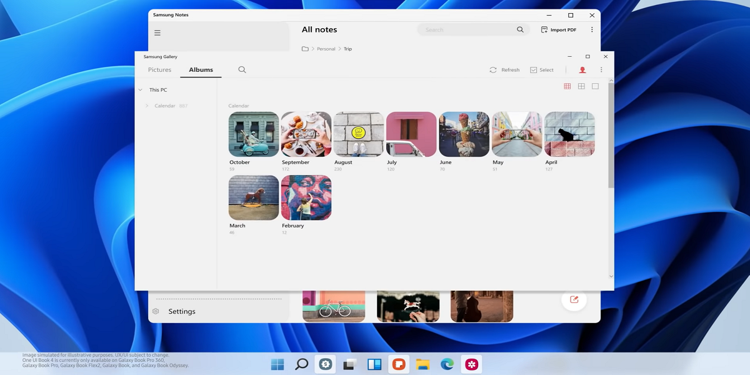Collapse the This PC tree node
Viewport: 750px width, 375px height.
tap(141, 90)
